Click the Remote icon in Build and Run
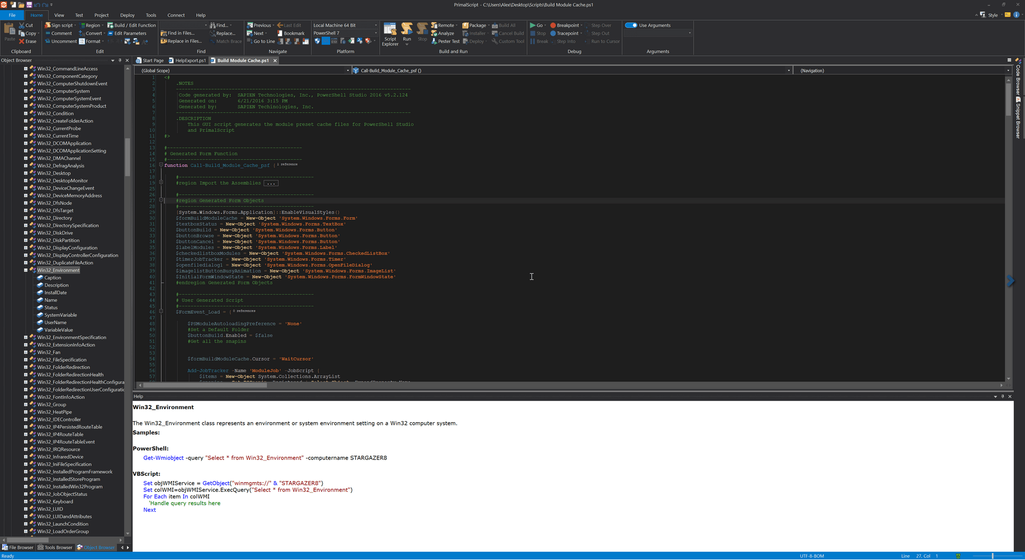Viewport: 1025px width, 560px height. [x=434, y=25]
